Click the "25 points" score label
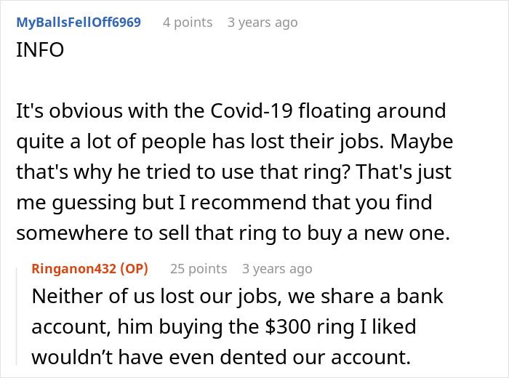509x378 pixels. [x=199, y=269]
